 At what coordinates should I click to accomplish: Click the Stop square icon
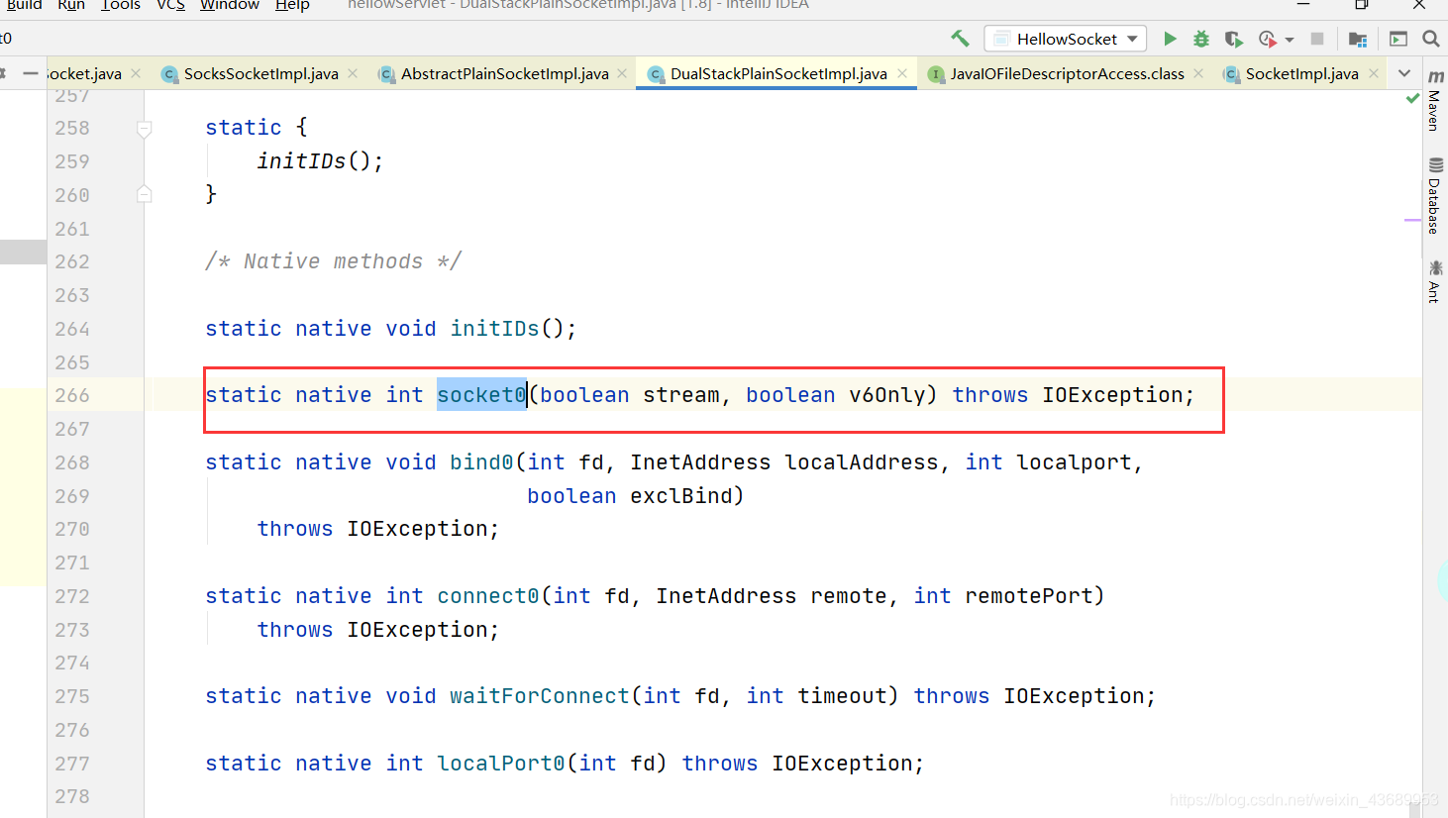coord(1317,39)
